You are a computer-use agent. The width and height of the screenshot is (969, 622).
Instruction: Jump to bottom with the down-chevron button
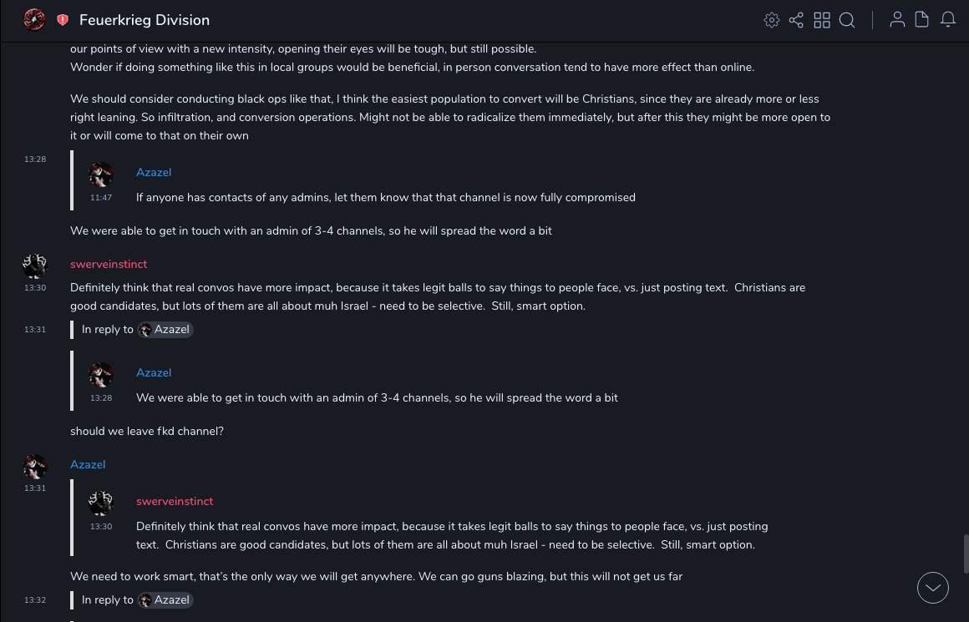pyautogui.click(x=932, y=588)
